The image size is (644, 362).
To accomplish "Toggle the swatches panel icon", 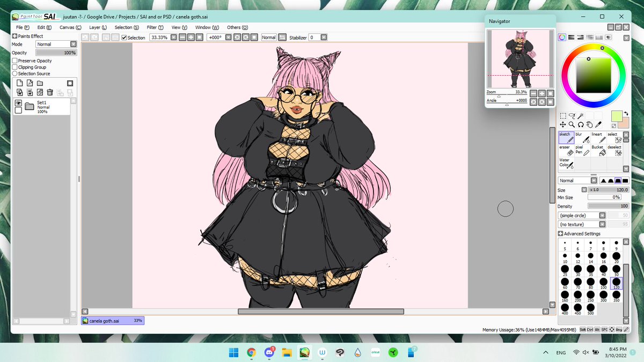I will pyautogui.click(x=599, y=38).
